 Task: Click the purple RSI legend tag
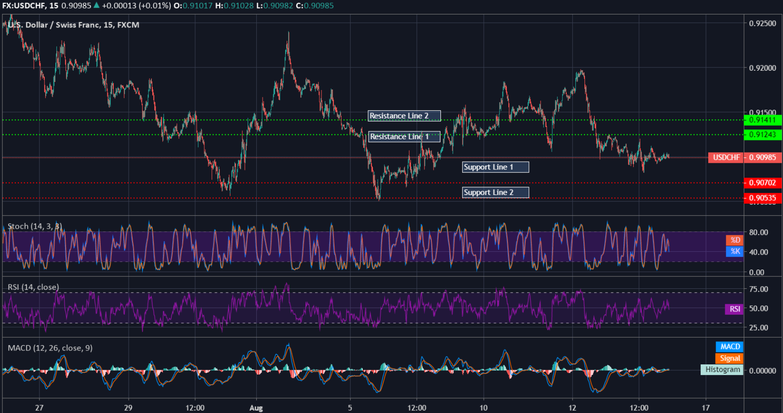(734, 309)
